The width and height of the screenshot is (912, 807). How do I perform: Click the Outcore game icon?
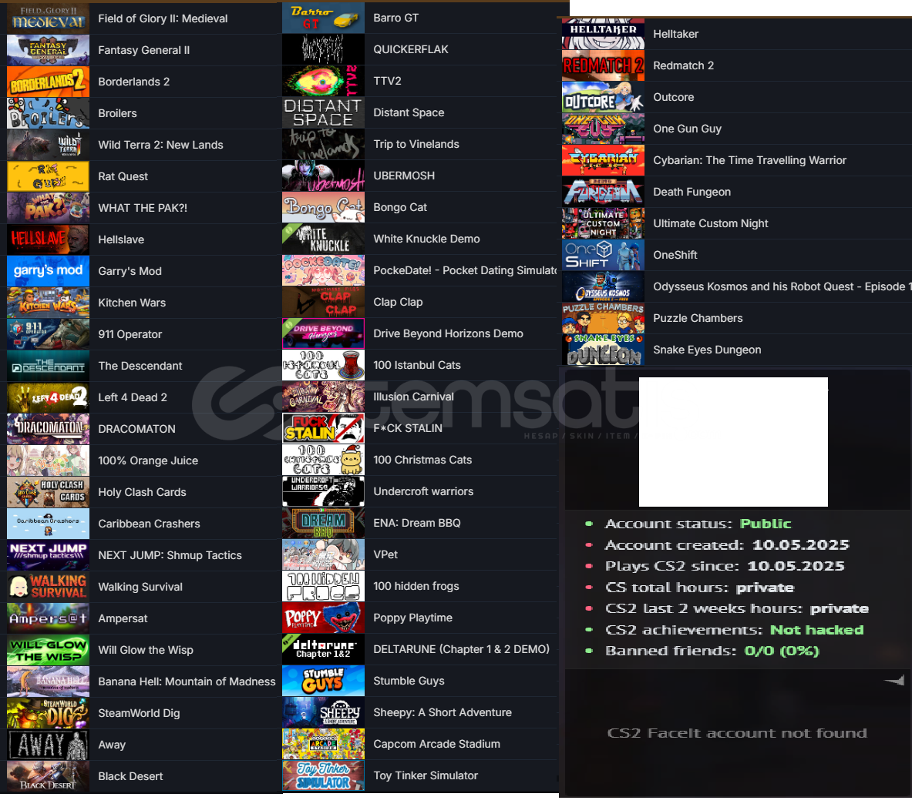point(603,97)
